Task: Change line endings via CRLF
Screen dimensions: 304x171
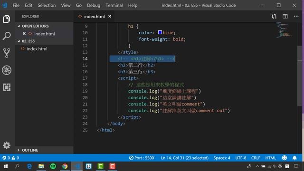Action: [x=256, y=158]
